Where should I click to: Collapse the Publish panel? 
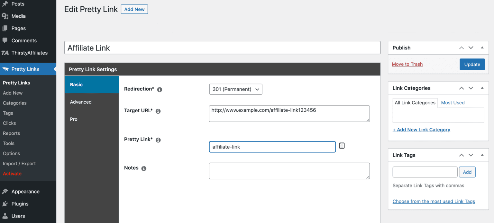click(482, 48)
